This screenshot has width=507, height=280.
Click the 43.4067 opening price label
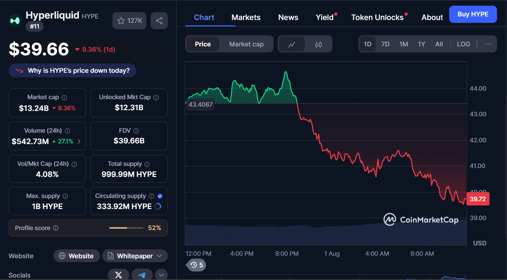click(201, 105)
